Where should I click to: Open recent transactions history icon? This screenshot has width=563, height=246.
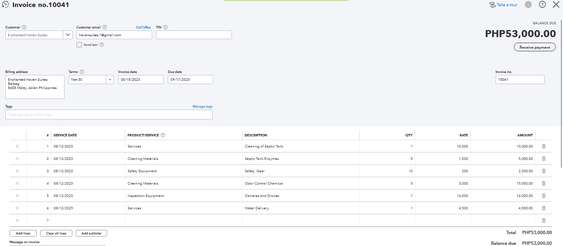(x=5, y=5)
